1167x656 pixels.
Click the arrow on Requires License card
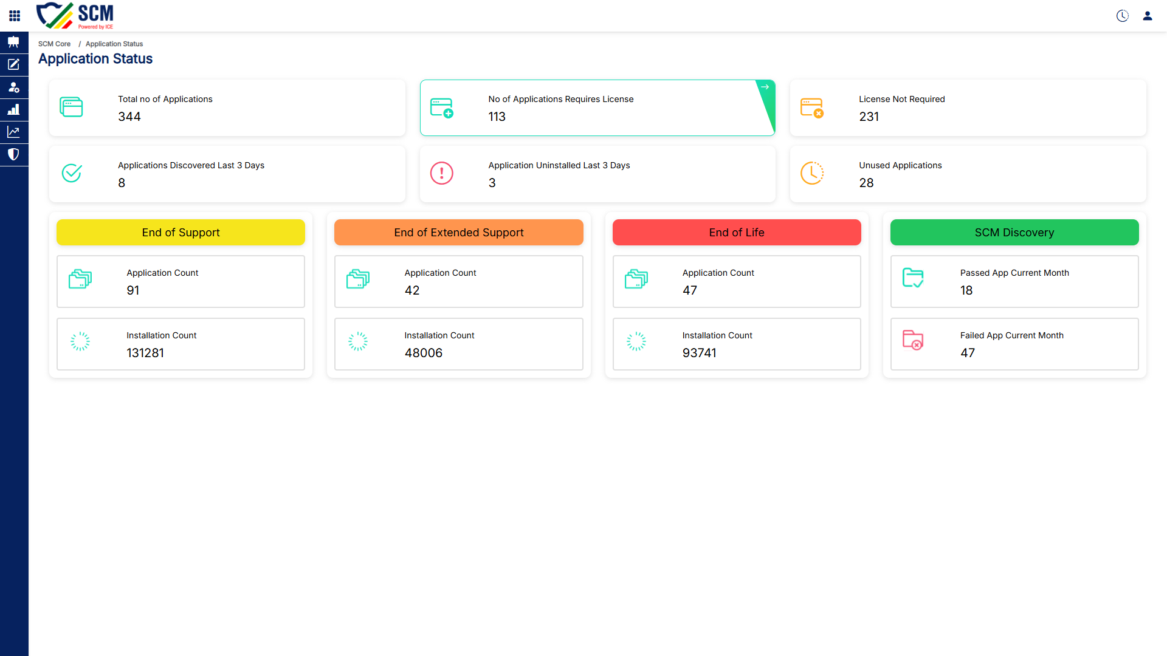pos(765,87)
